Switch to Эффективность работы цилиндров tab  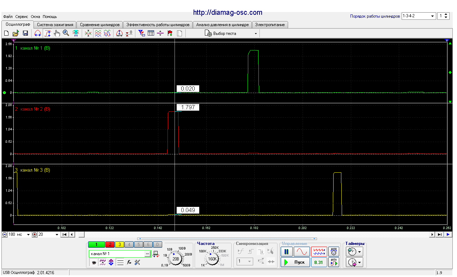click(x=158, y=25)
